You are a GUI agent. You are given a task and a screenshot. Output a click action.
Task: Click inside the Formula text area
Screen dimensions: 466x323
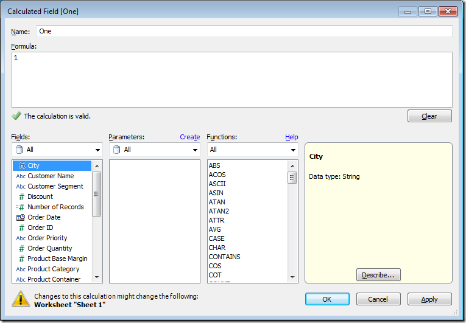pyautogui.click(x=232, y=80)
